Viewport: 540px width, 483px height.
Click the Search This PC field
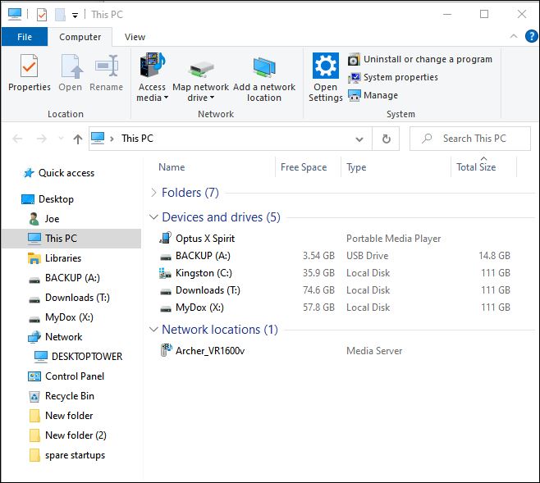point(470,139)
